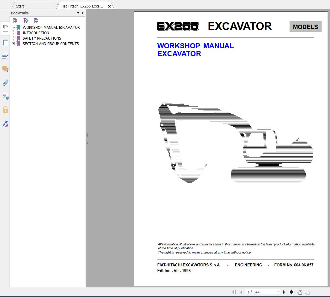The image size is (330, 297).
Task: Click the Bookmarks panel title
Action: 20,13
